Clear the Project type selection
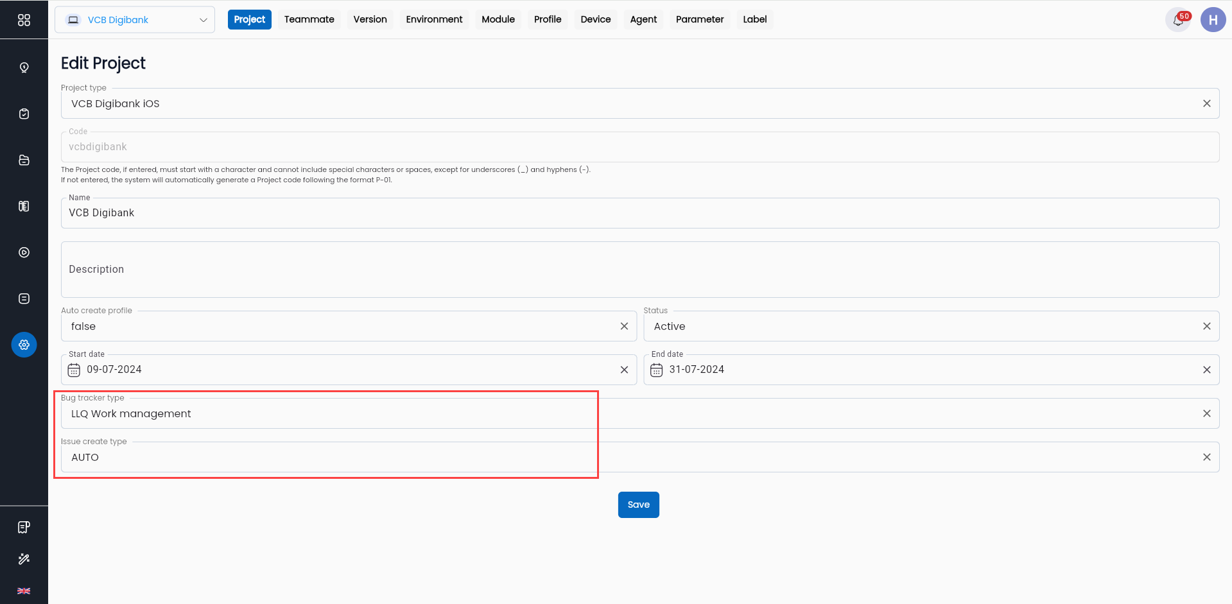1232x604 pixels. [x=1206, y=103]
